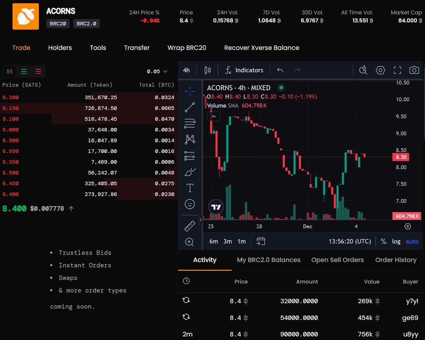The width and height of the screenshot is (425, 340).
Task: Click swap icon on the 32000.0000 row
Action: point(186,300)
